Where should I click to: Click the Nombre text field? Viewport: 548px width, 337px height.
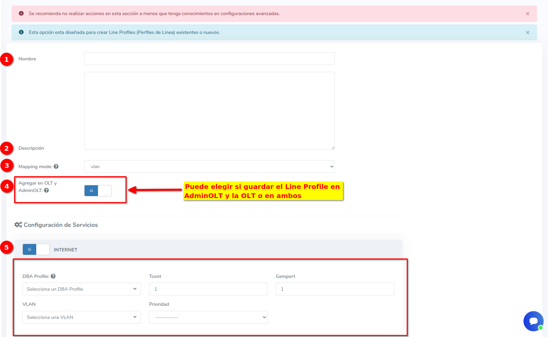point(209,59)
